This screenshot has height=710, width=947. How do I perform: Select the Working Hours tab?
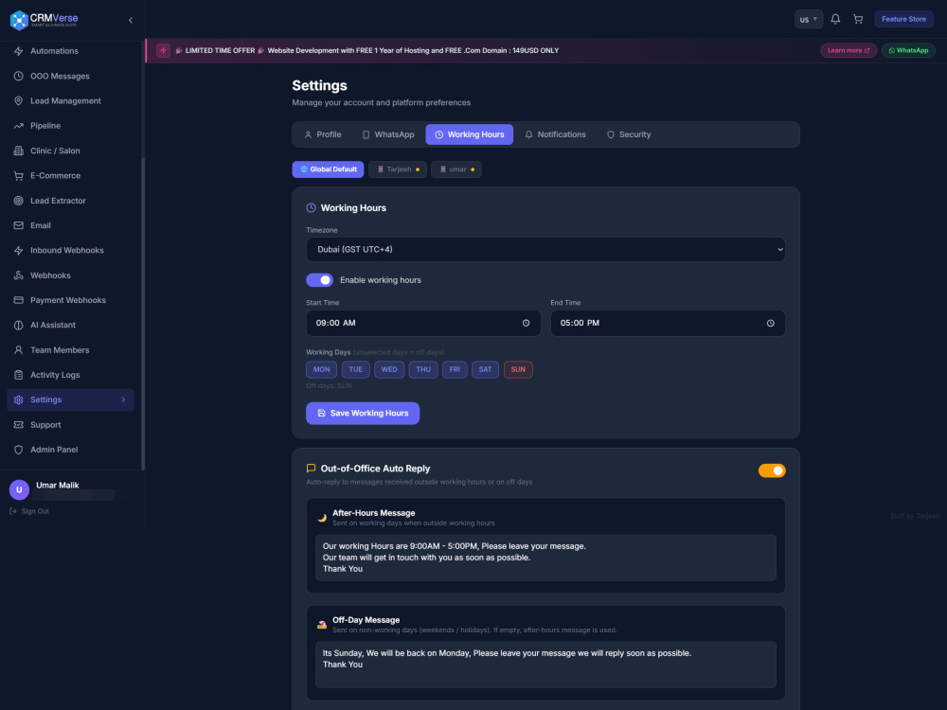tap(470, 134)
